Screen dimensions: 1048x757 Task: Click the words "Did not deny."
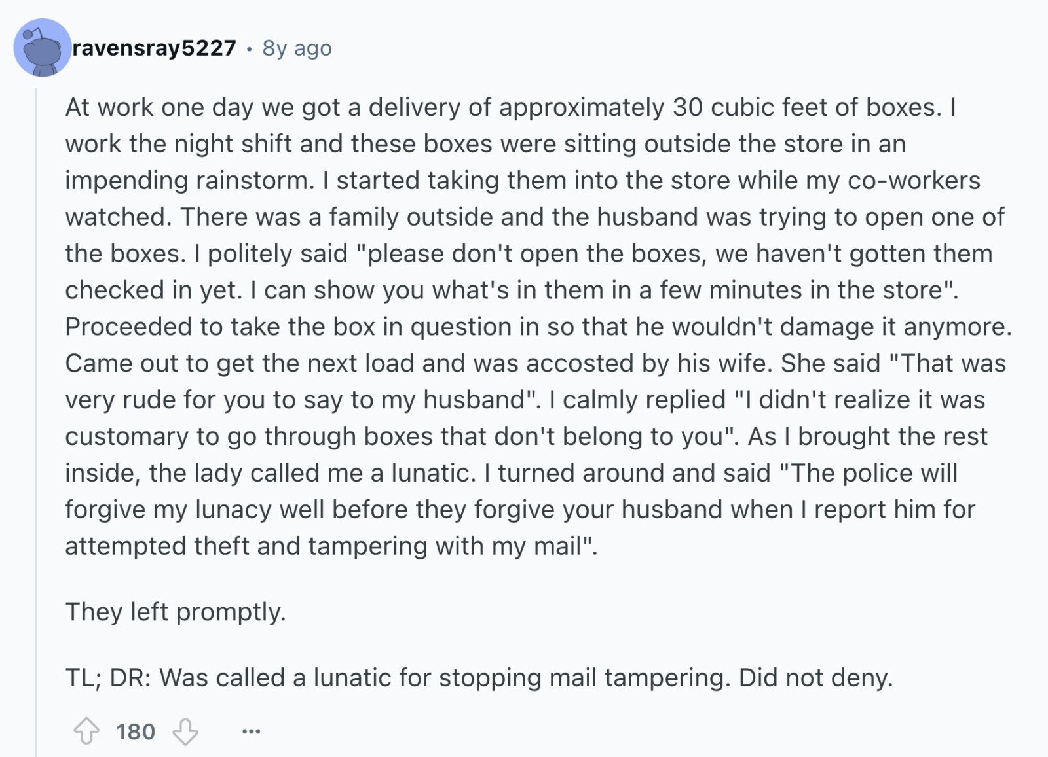point(816,678)
